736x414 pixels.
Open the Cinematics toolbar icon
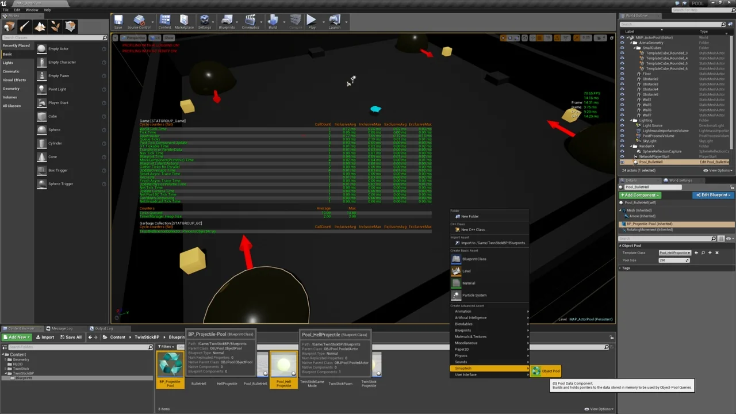click(250, 22)
